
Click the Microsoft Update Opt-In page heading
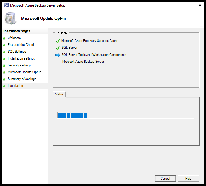44,18
